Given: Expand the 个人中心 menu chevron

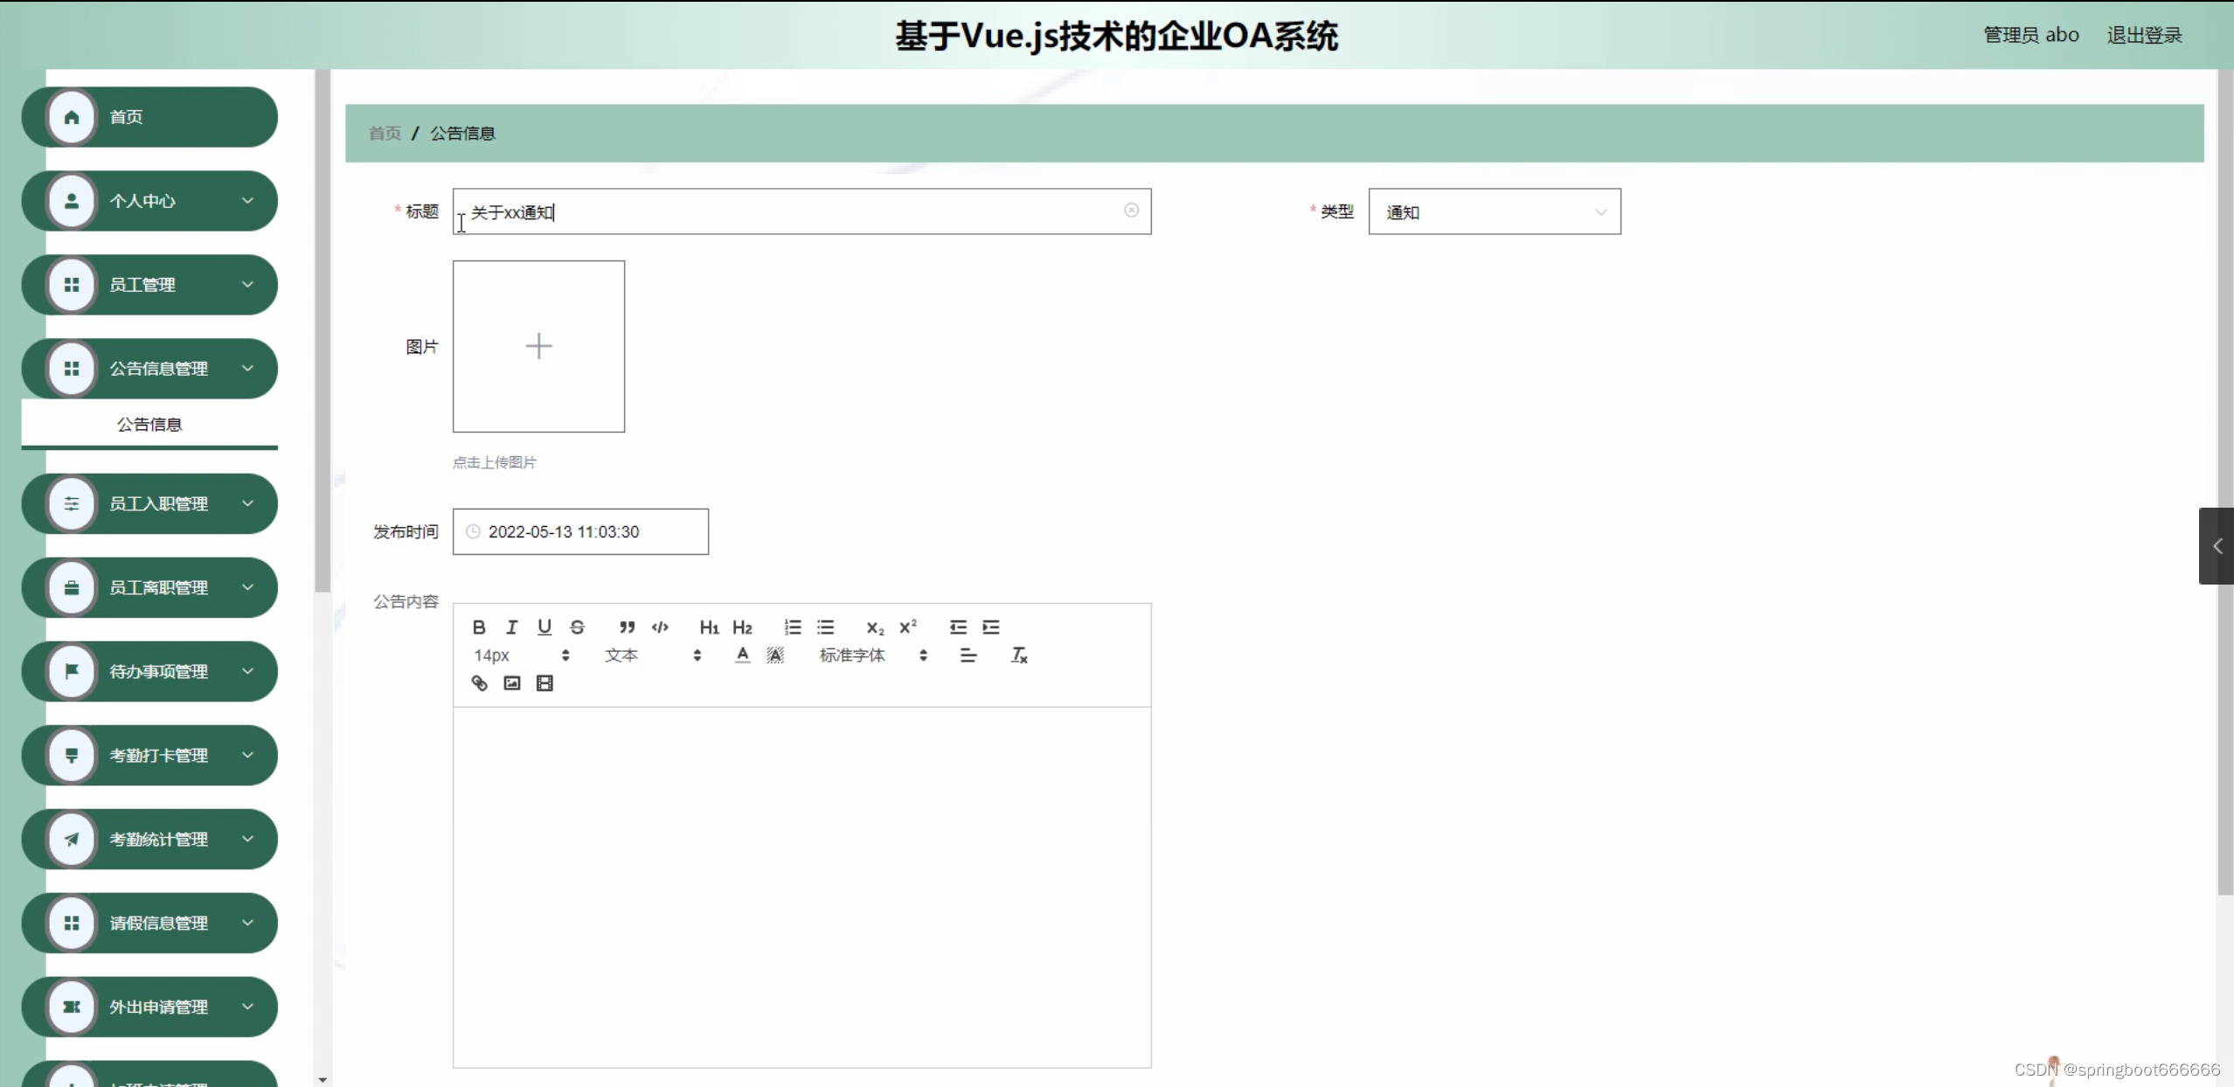Looking at the screenshot, I should coord(248,200).
